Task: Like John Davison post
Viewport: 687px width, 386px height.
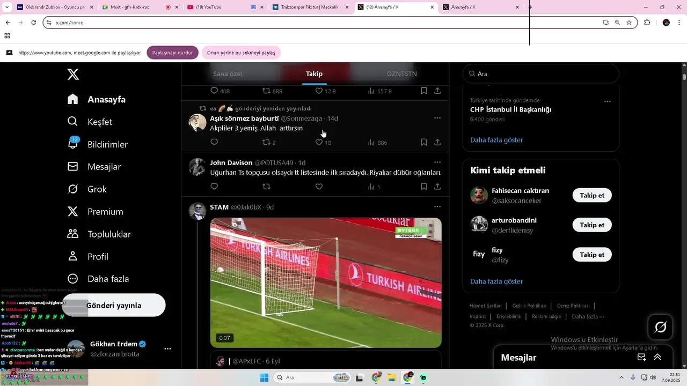Action: point(319,187)
